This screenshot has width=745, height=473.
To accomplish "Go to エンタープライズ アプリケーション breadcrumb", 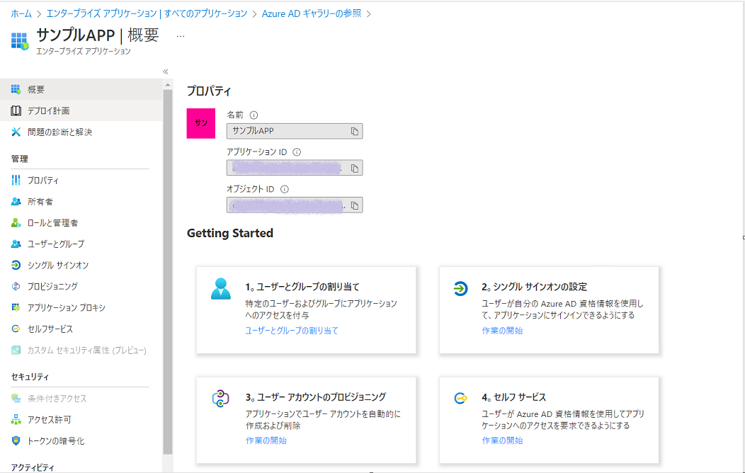I will pos(147,13).
